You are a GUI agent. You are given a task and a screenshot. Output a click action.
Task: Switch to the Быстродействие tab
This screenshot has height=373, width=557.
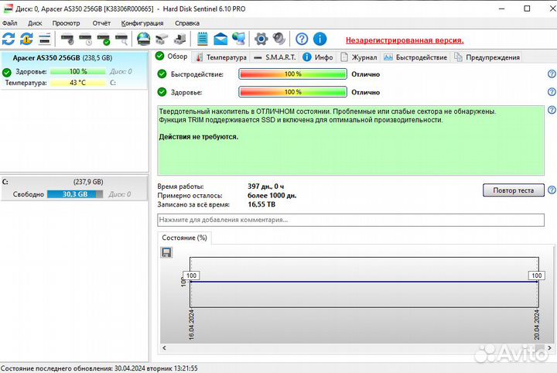point(415,57)
